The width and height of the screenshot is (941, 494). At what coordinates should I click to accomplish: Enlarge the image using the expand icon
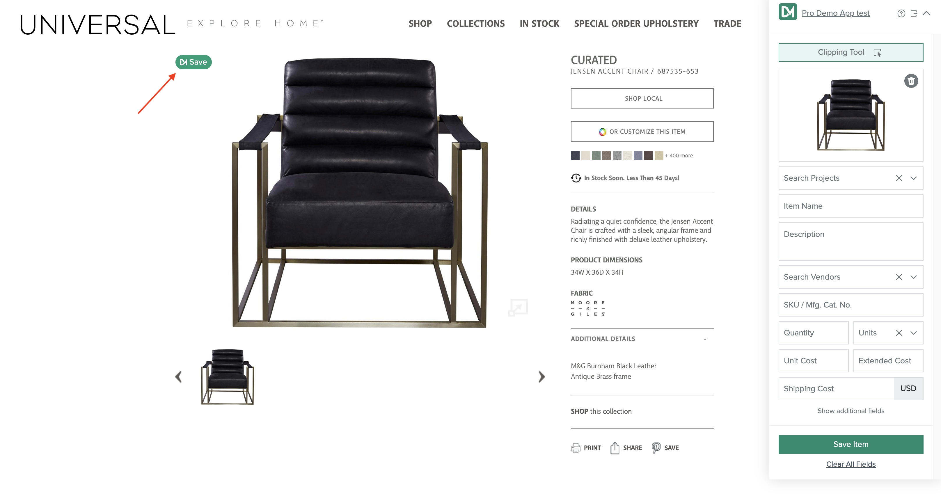(x=518, y=308)
